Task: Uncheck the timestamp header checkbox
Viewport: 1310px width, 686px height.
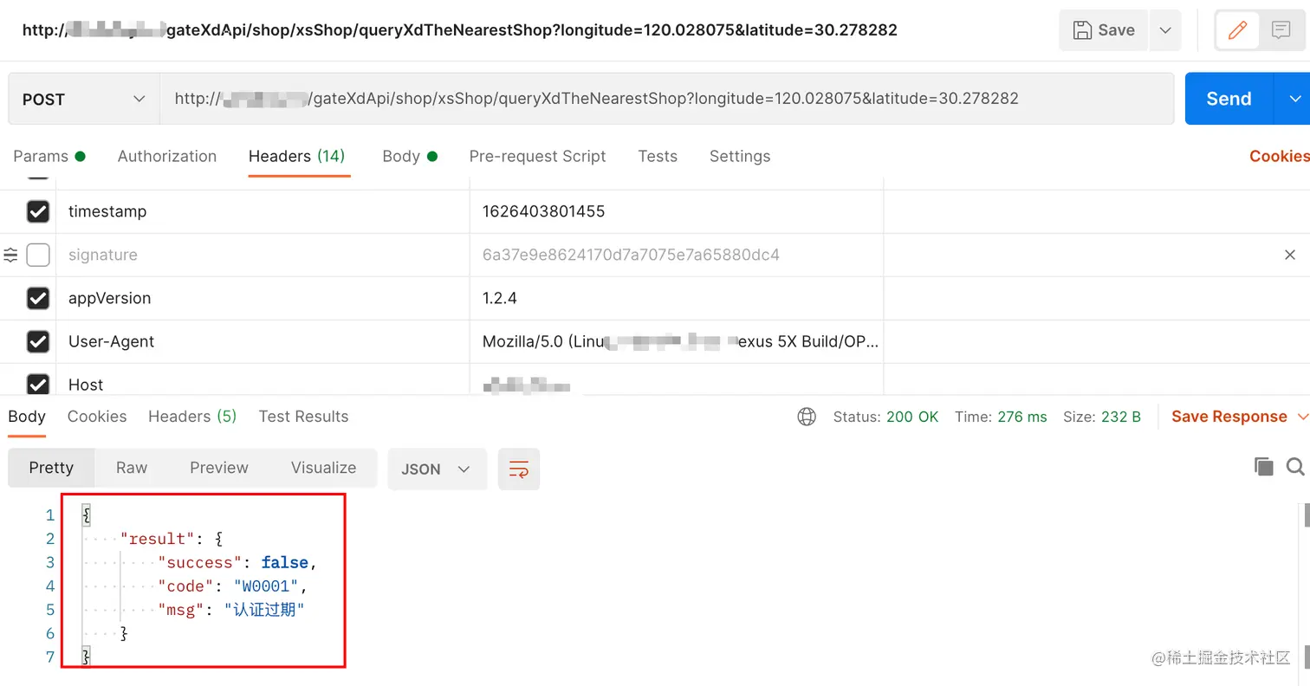Action: click(x=38, y=211)
